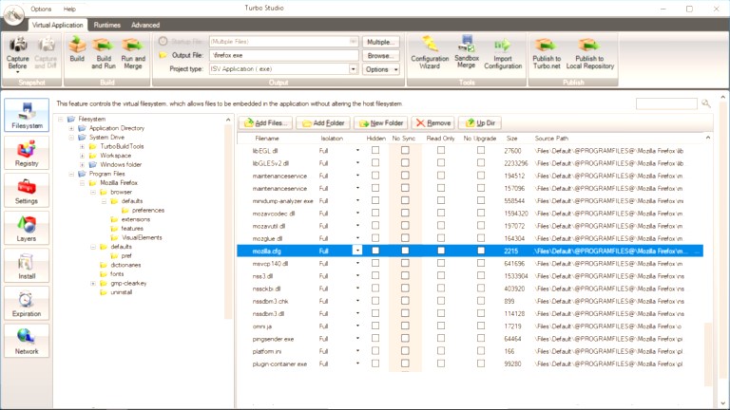Toggle Hidden checkbox for pingsender.exe
Screen dimensions: 730x410
coord(375,339)
